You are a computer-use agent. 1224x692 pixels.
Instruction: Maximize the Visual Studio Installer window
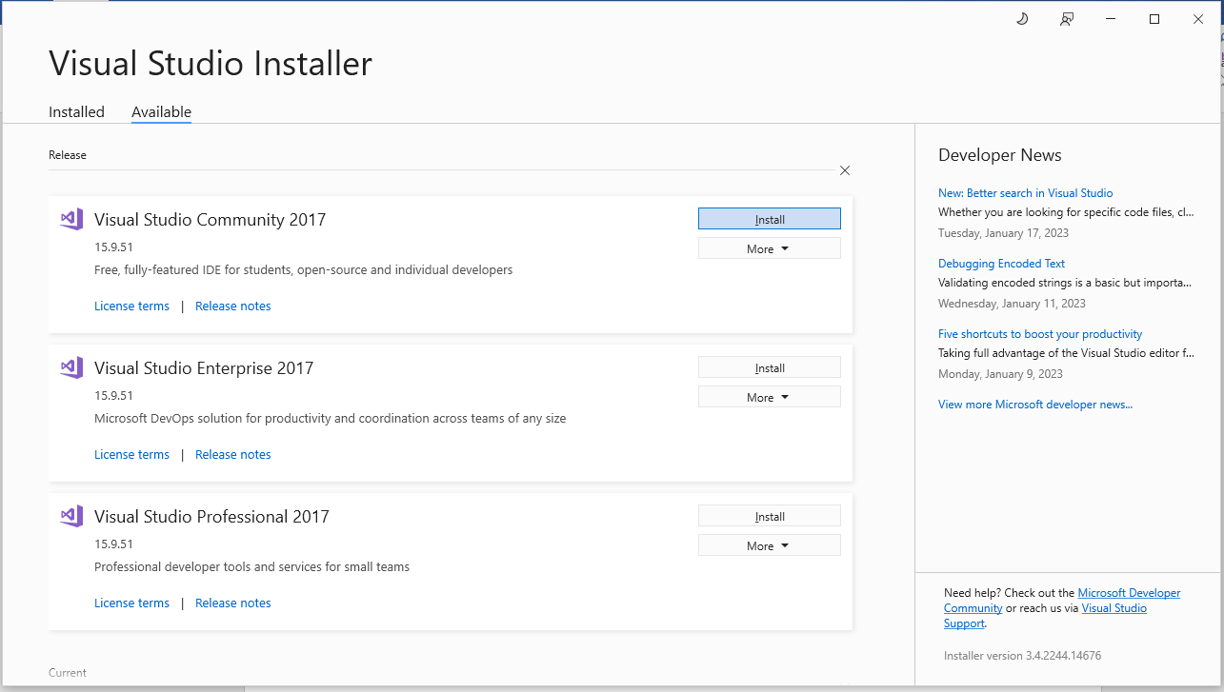tap(1154, 19)
